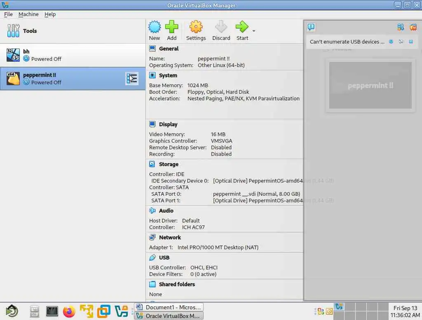422x320 pixels.
Task: Open the Machine menu
Action: [28, 14]
